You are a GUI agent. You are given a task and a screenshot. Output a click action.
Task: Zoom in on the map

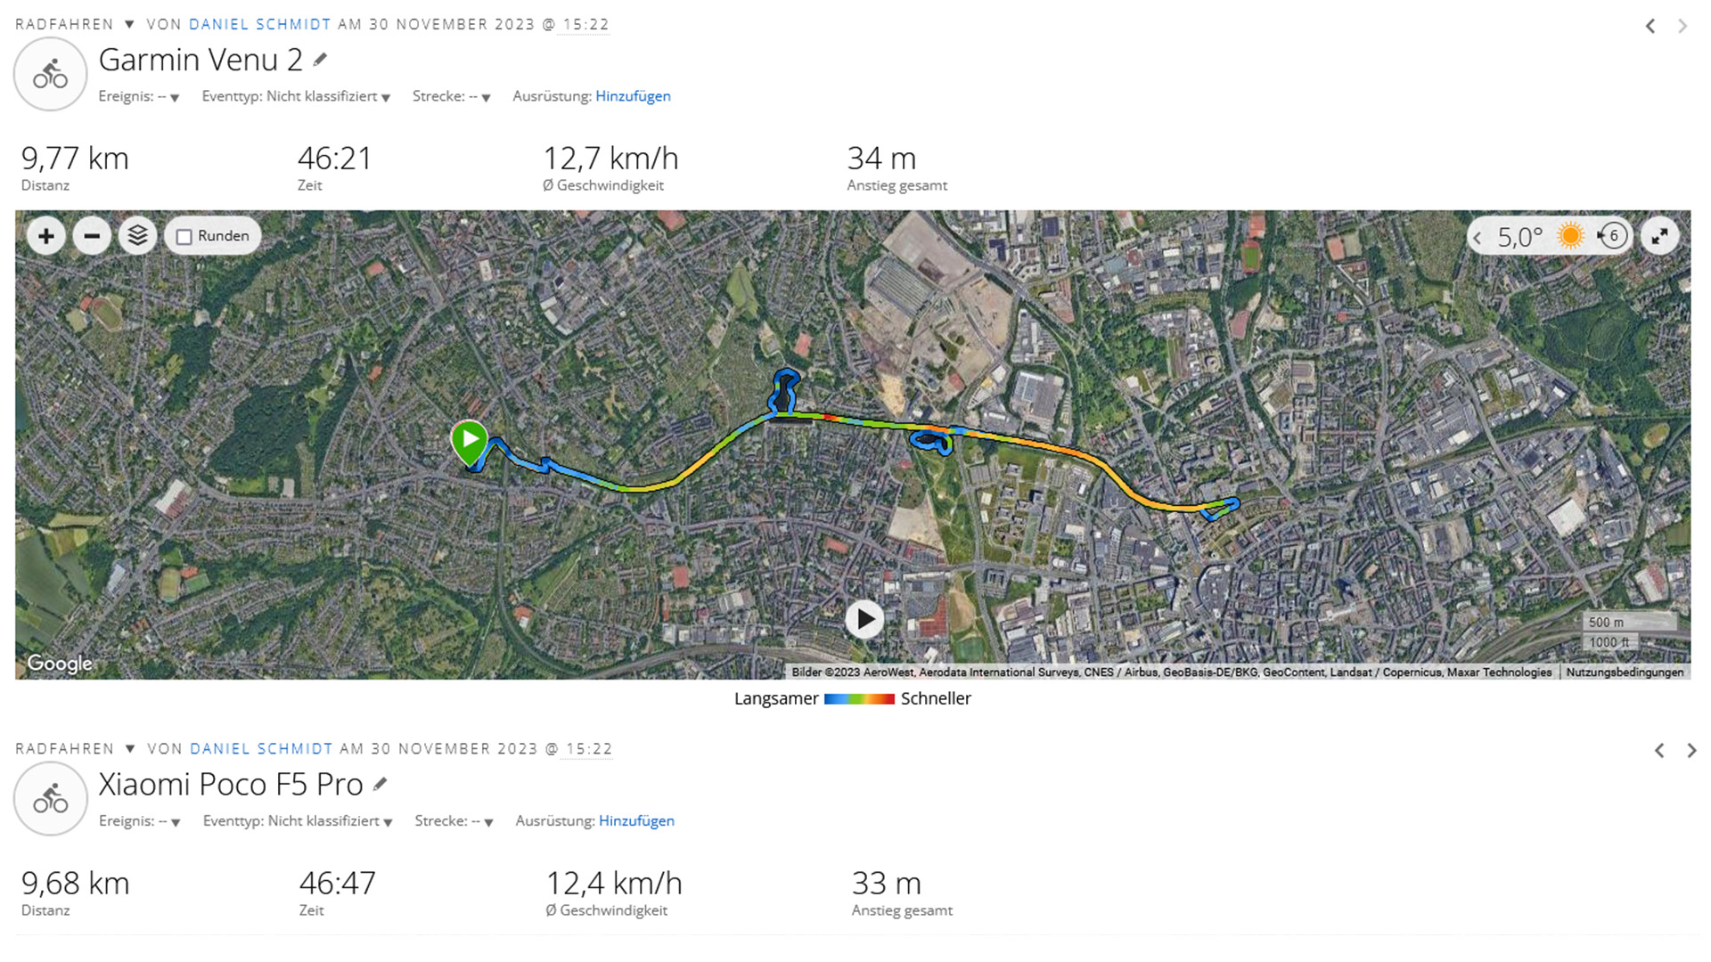(x=46, y=236)
